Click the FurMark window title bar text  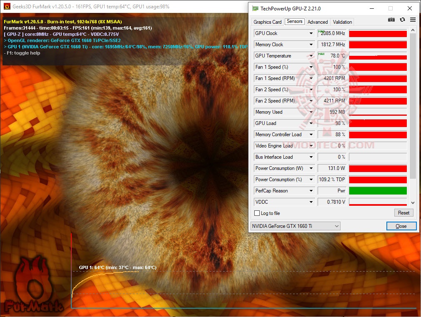[91, 6]
